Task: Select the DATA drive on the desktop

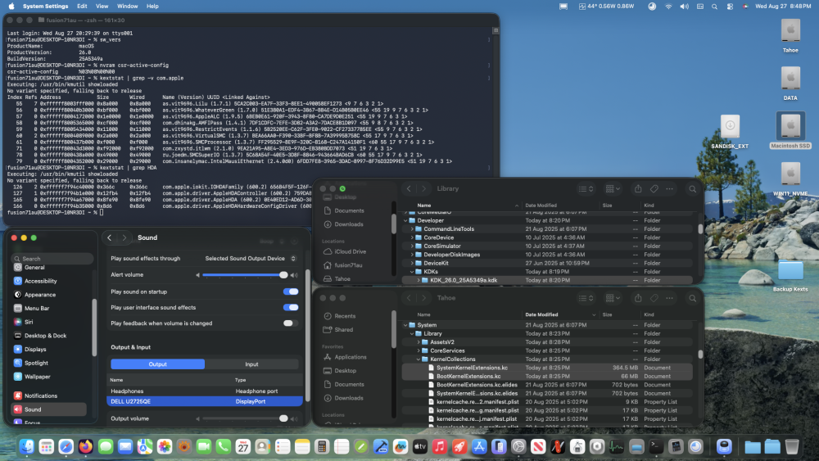Action: pos(790,83)
